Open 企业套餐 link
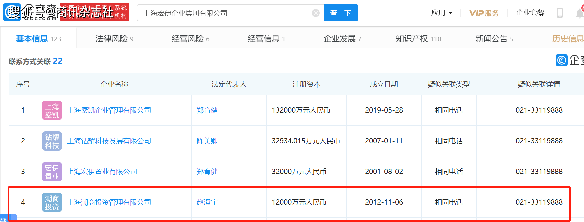This screenshot has height=222, width=584. pyautogui.click(x=530, y=13)
